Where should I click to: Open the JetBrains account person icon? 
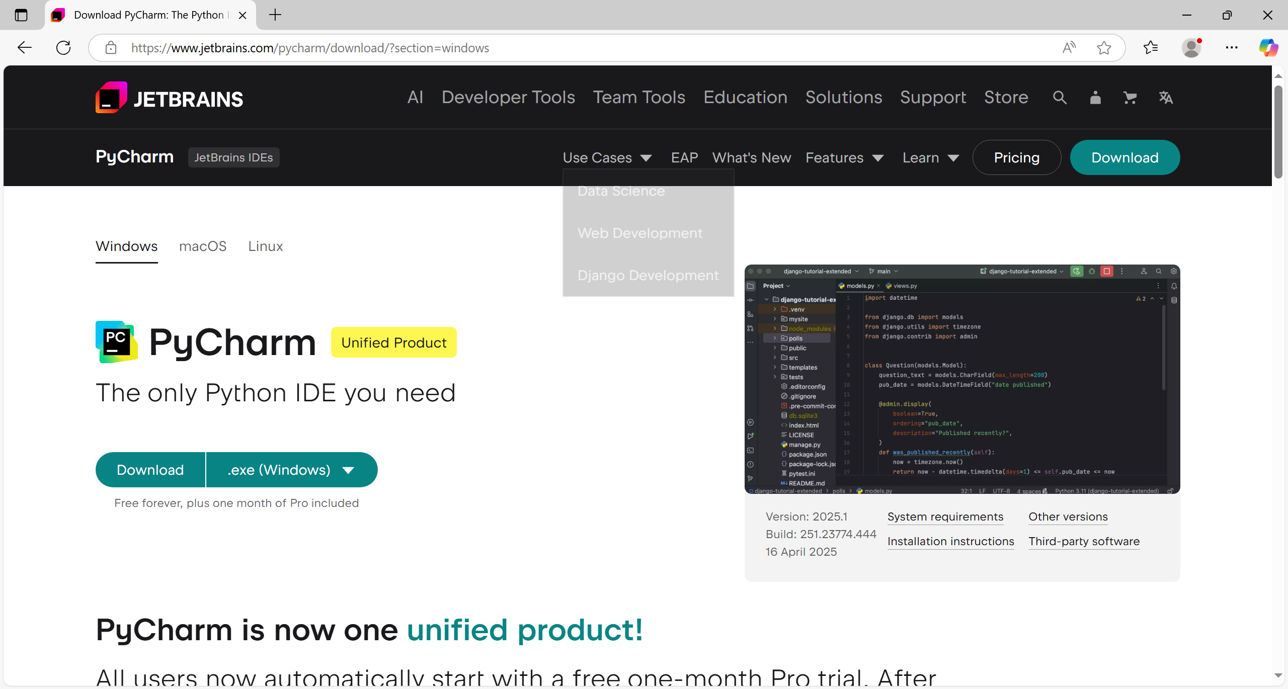[x=1095, y=98]
